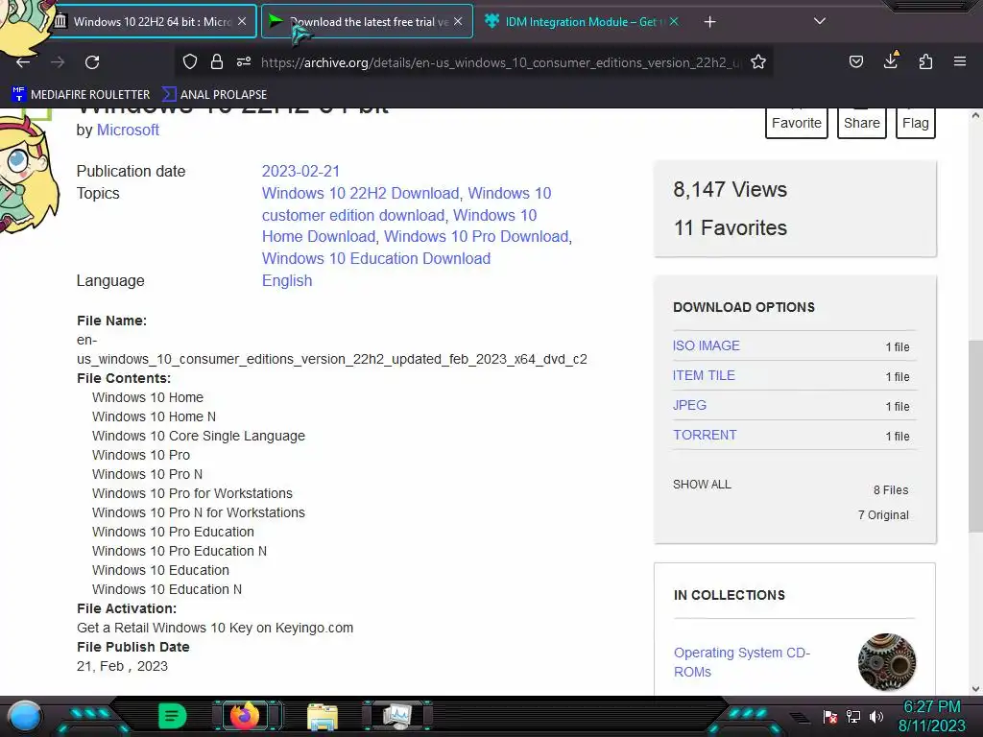Image resolution: width=983 pixels, height=737 pixels.
Task: Switch to IDM Integration Module tab
Action: pyautogui.click(x=581, y=21)
